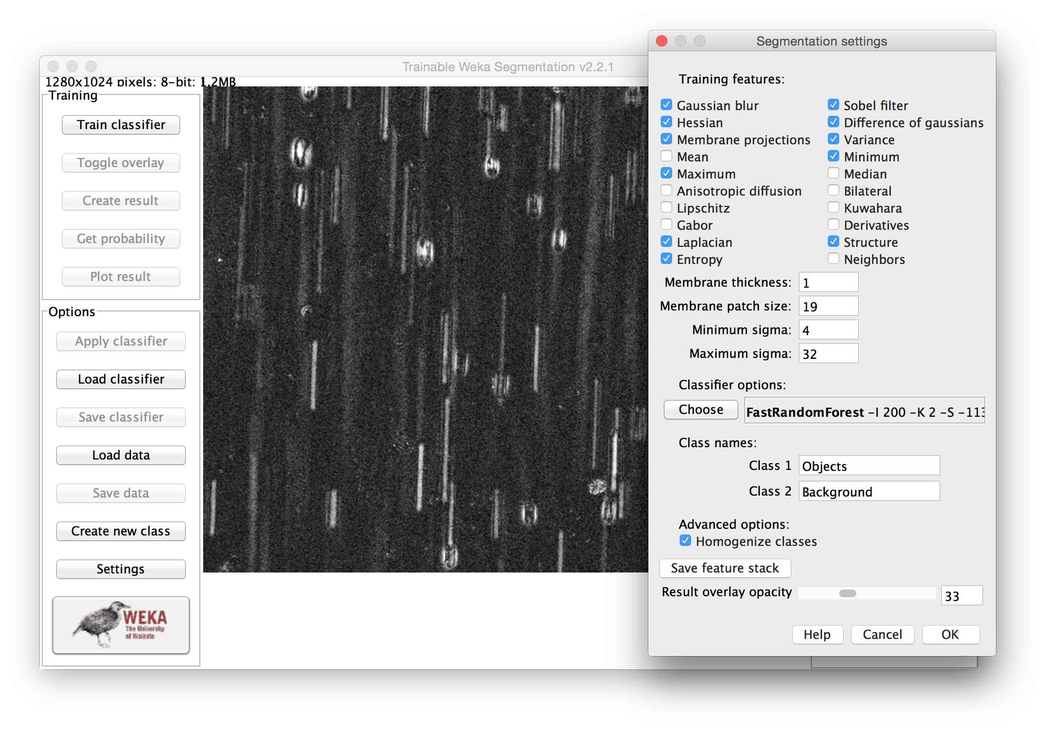
Task: Adjust the Result overlay opacity slider
Action: 848,593
